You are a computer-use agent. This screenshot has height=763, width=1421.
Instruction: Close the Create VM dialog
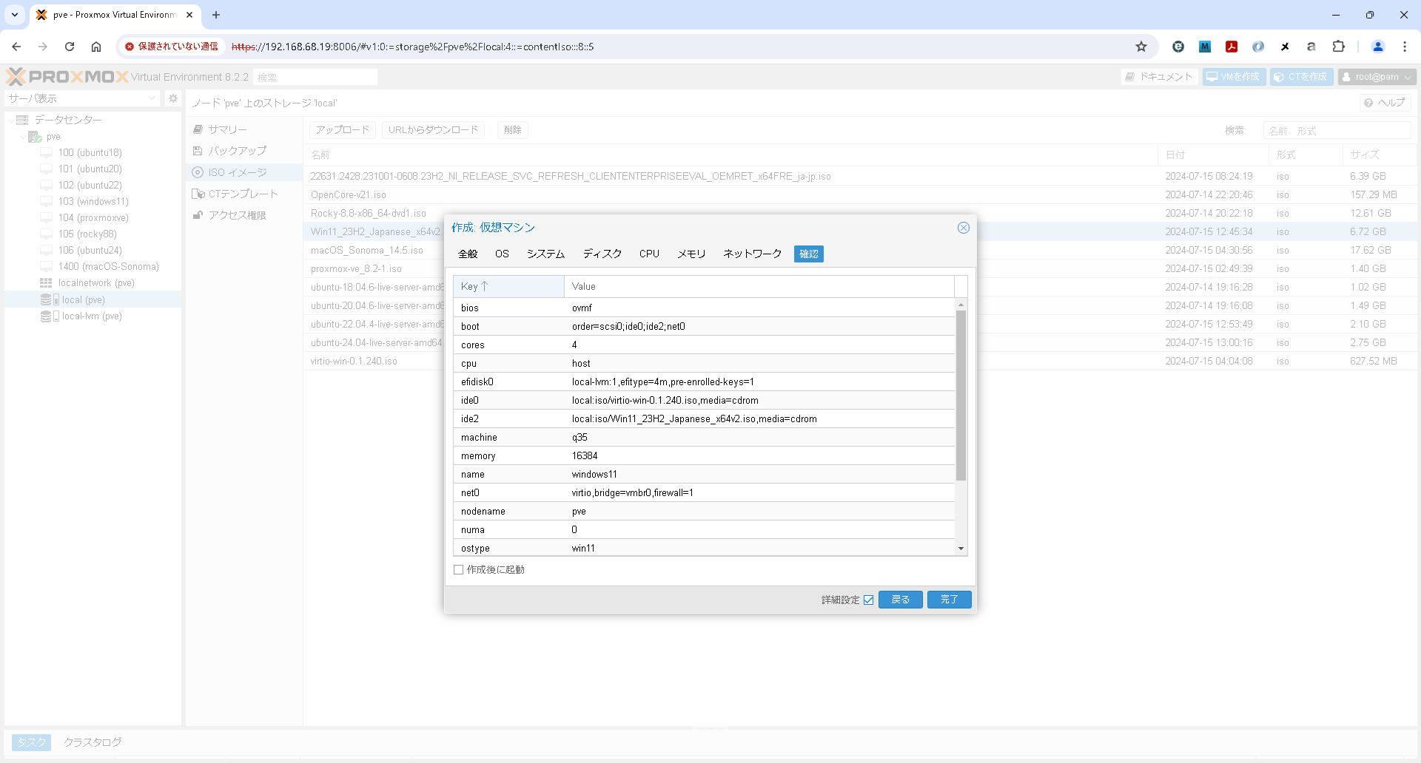(x=963, y=228)
